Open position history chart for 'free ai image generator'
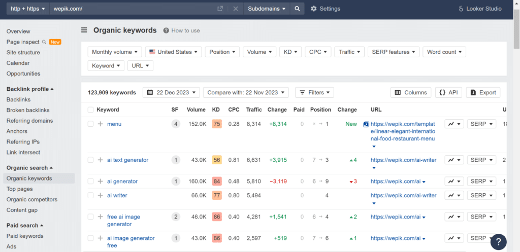This screenshot has width=520, height=252. [x=454, y=217]
